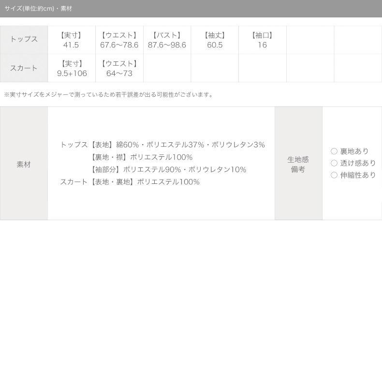Select the tops 実寸 41.5 cell
This screenshot has width=382, height=391.
pos(72,40)
